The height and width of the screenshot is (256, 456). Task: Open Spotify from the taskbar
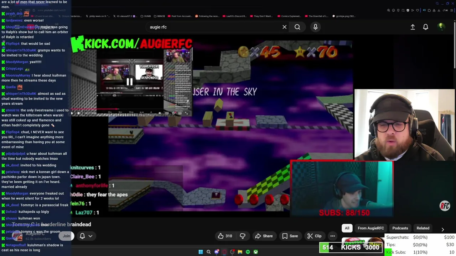248,252
